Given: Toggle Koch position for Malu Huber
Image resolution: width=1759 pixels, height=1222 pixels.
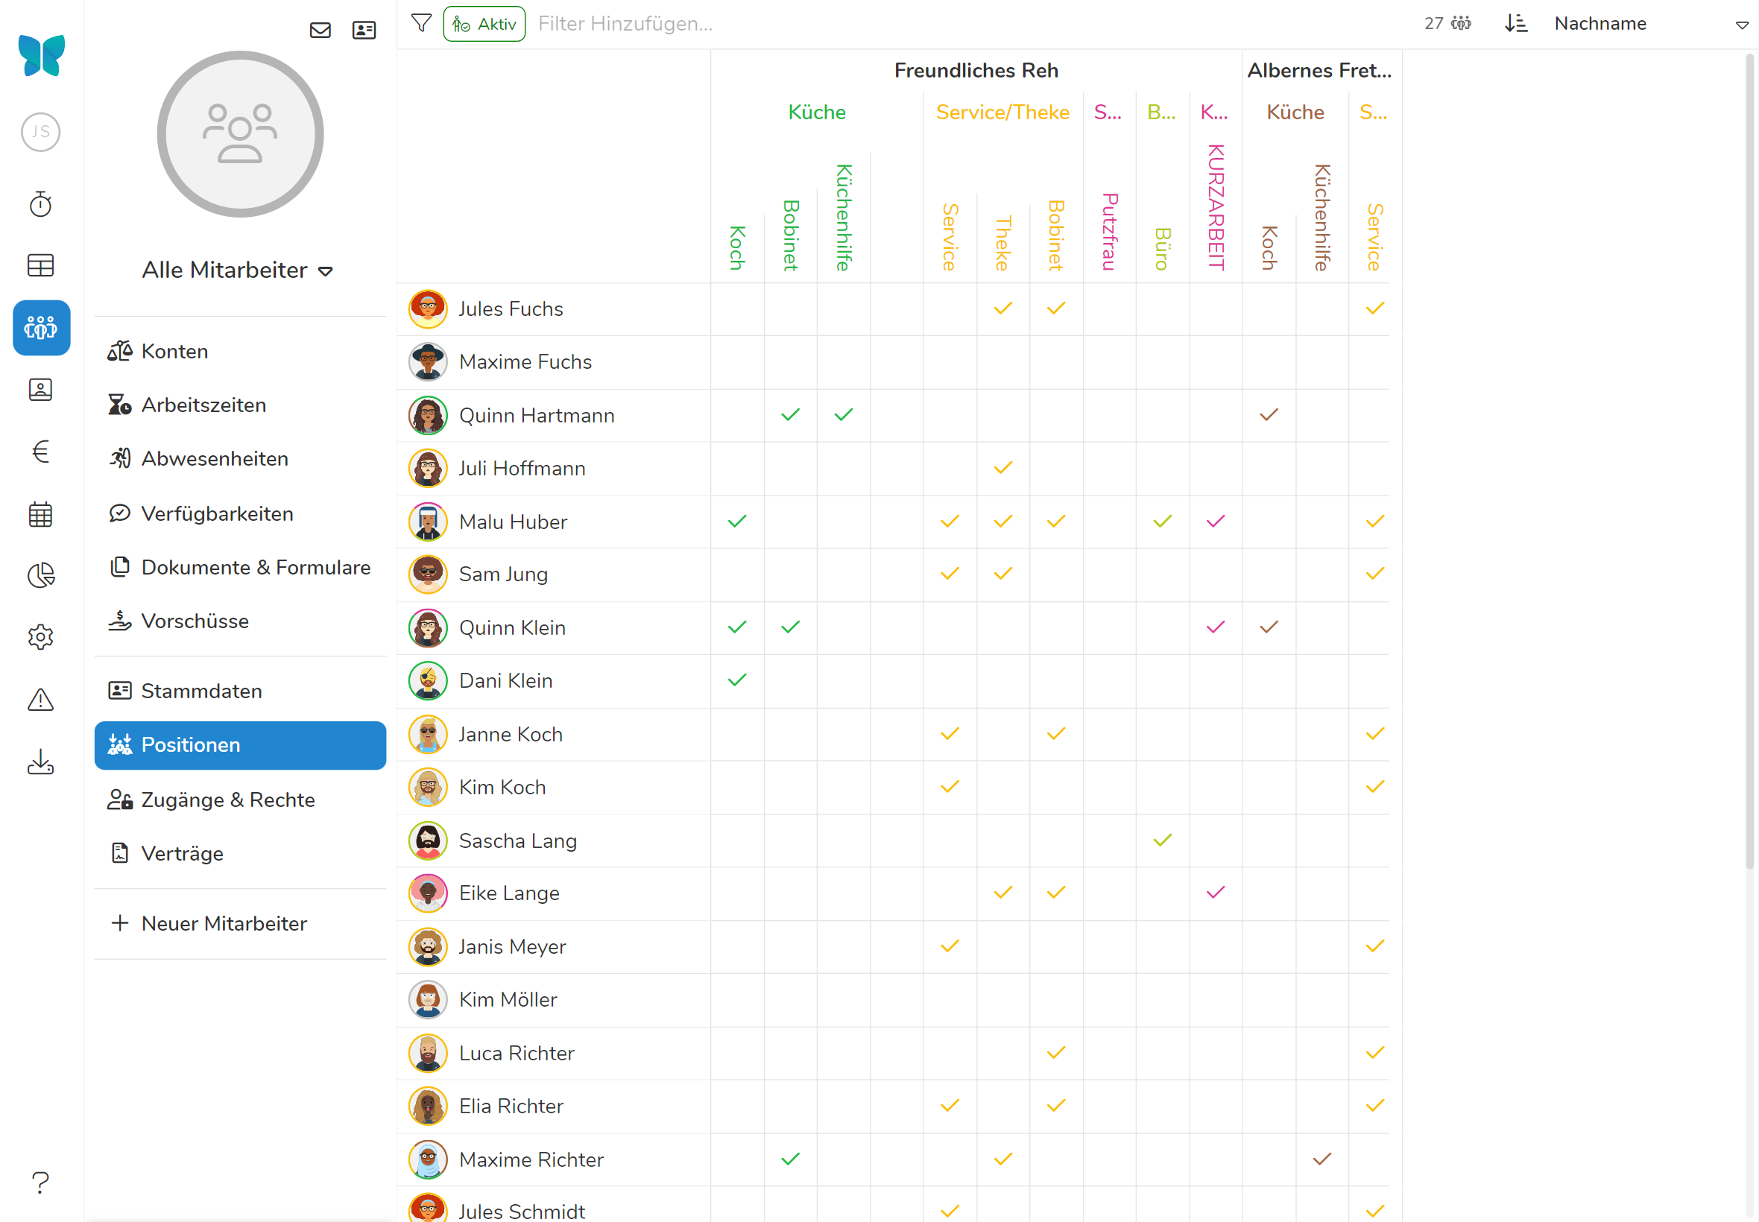Looking at the screenshot, I should click(x=736, y=522).
